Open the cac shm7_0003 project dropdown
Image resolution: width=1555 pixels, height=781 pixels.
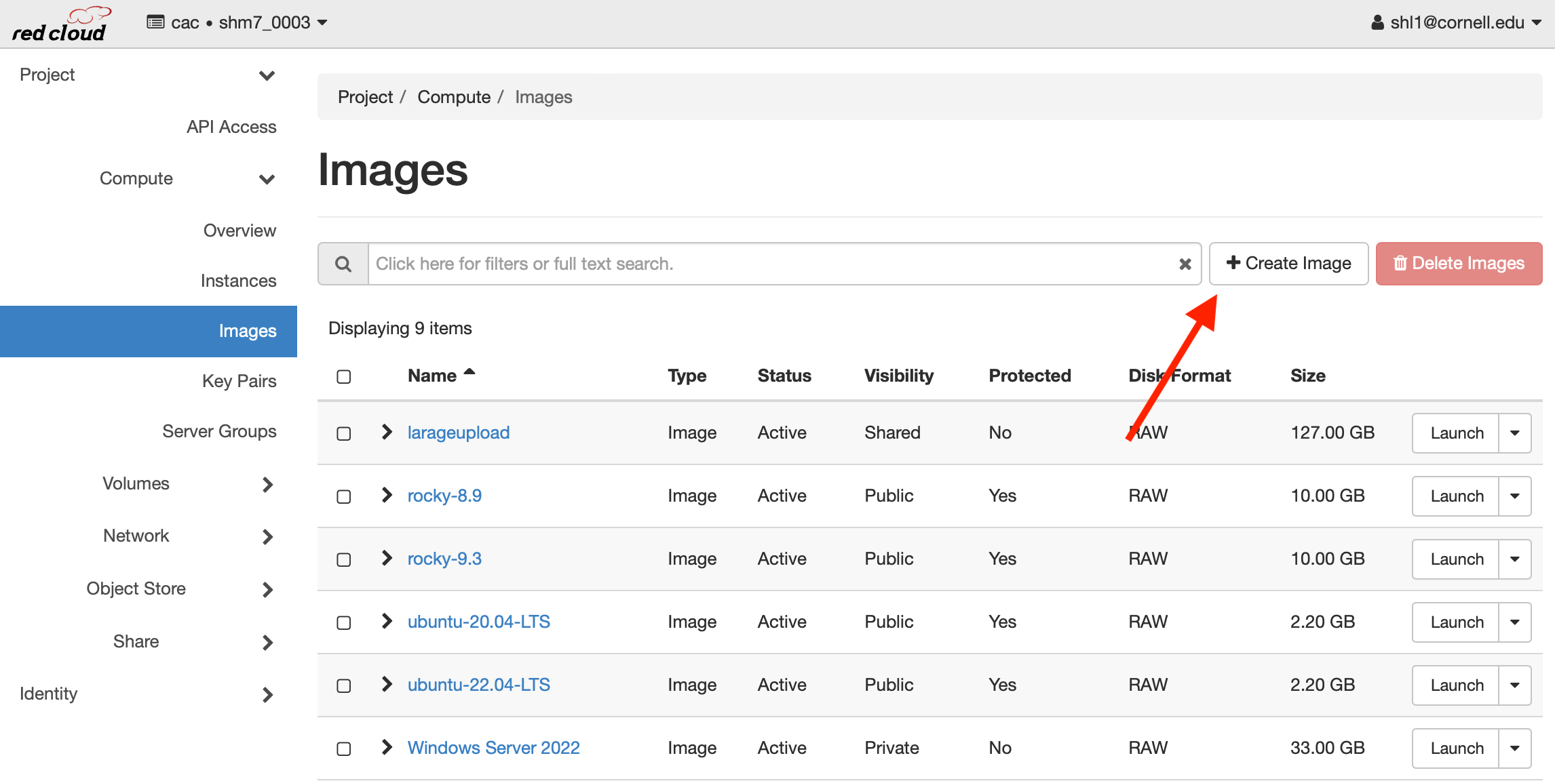pos(237,22)
